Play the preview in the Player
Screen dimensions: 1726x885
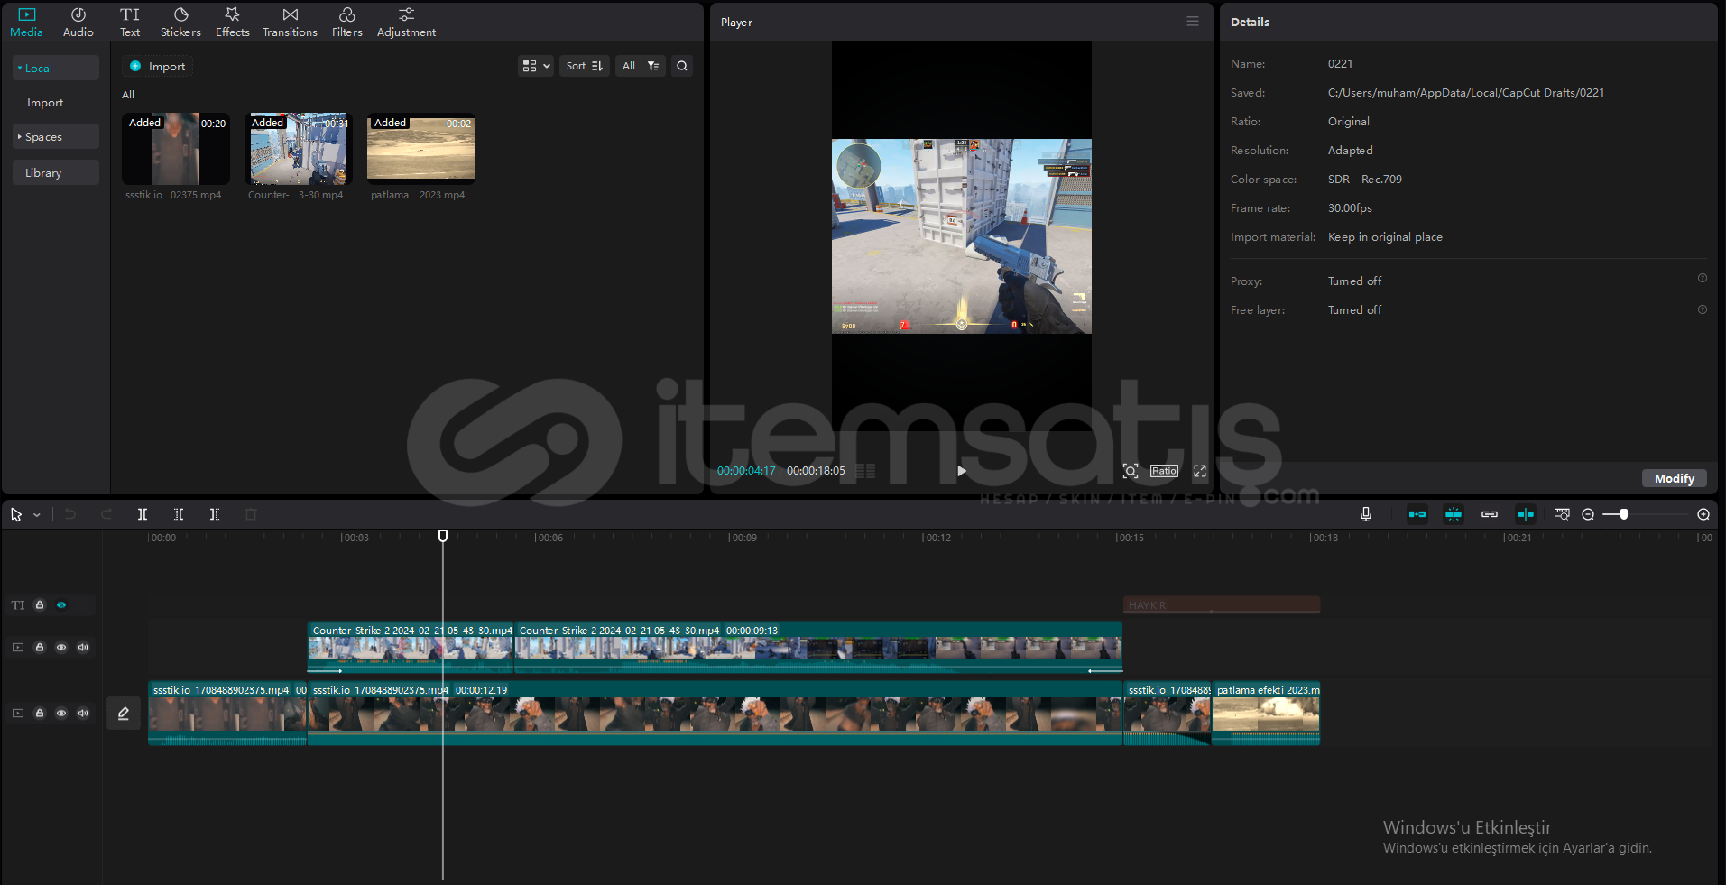coord(962,471)
